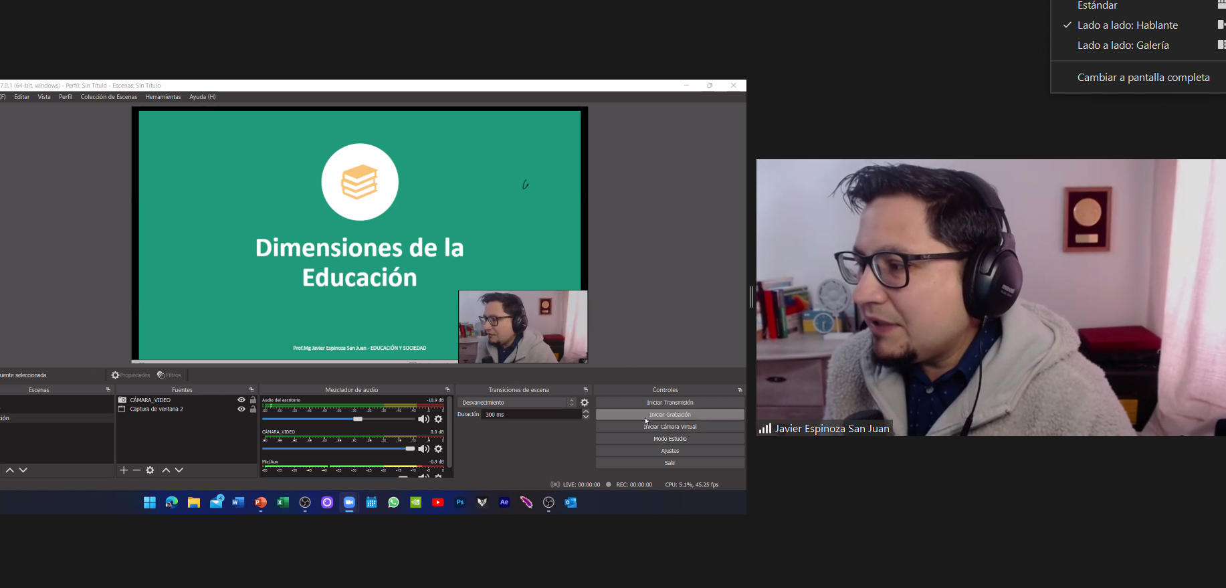
Task: Open Outlook from the shared taskbar
Action: 571,502
